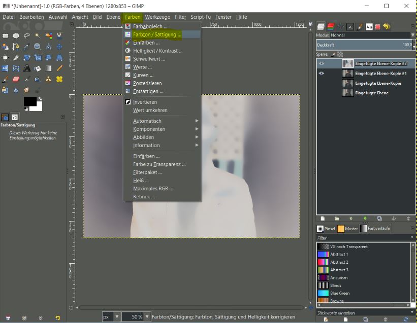Switch to the Muster tab
Screen dimensions: 417x323
point(347,229)
